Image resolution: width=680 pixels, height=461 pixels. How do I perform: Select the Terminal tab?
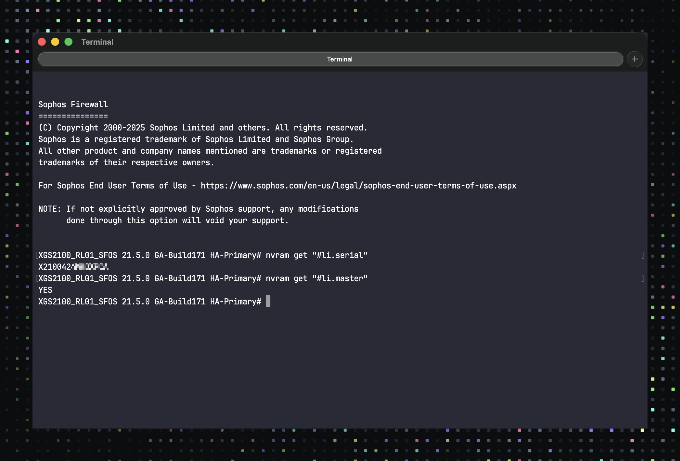(x=331, y=59)
